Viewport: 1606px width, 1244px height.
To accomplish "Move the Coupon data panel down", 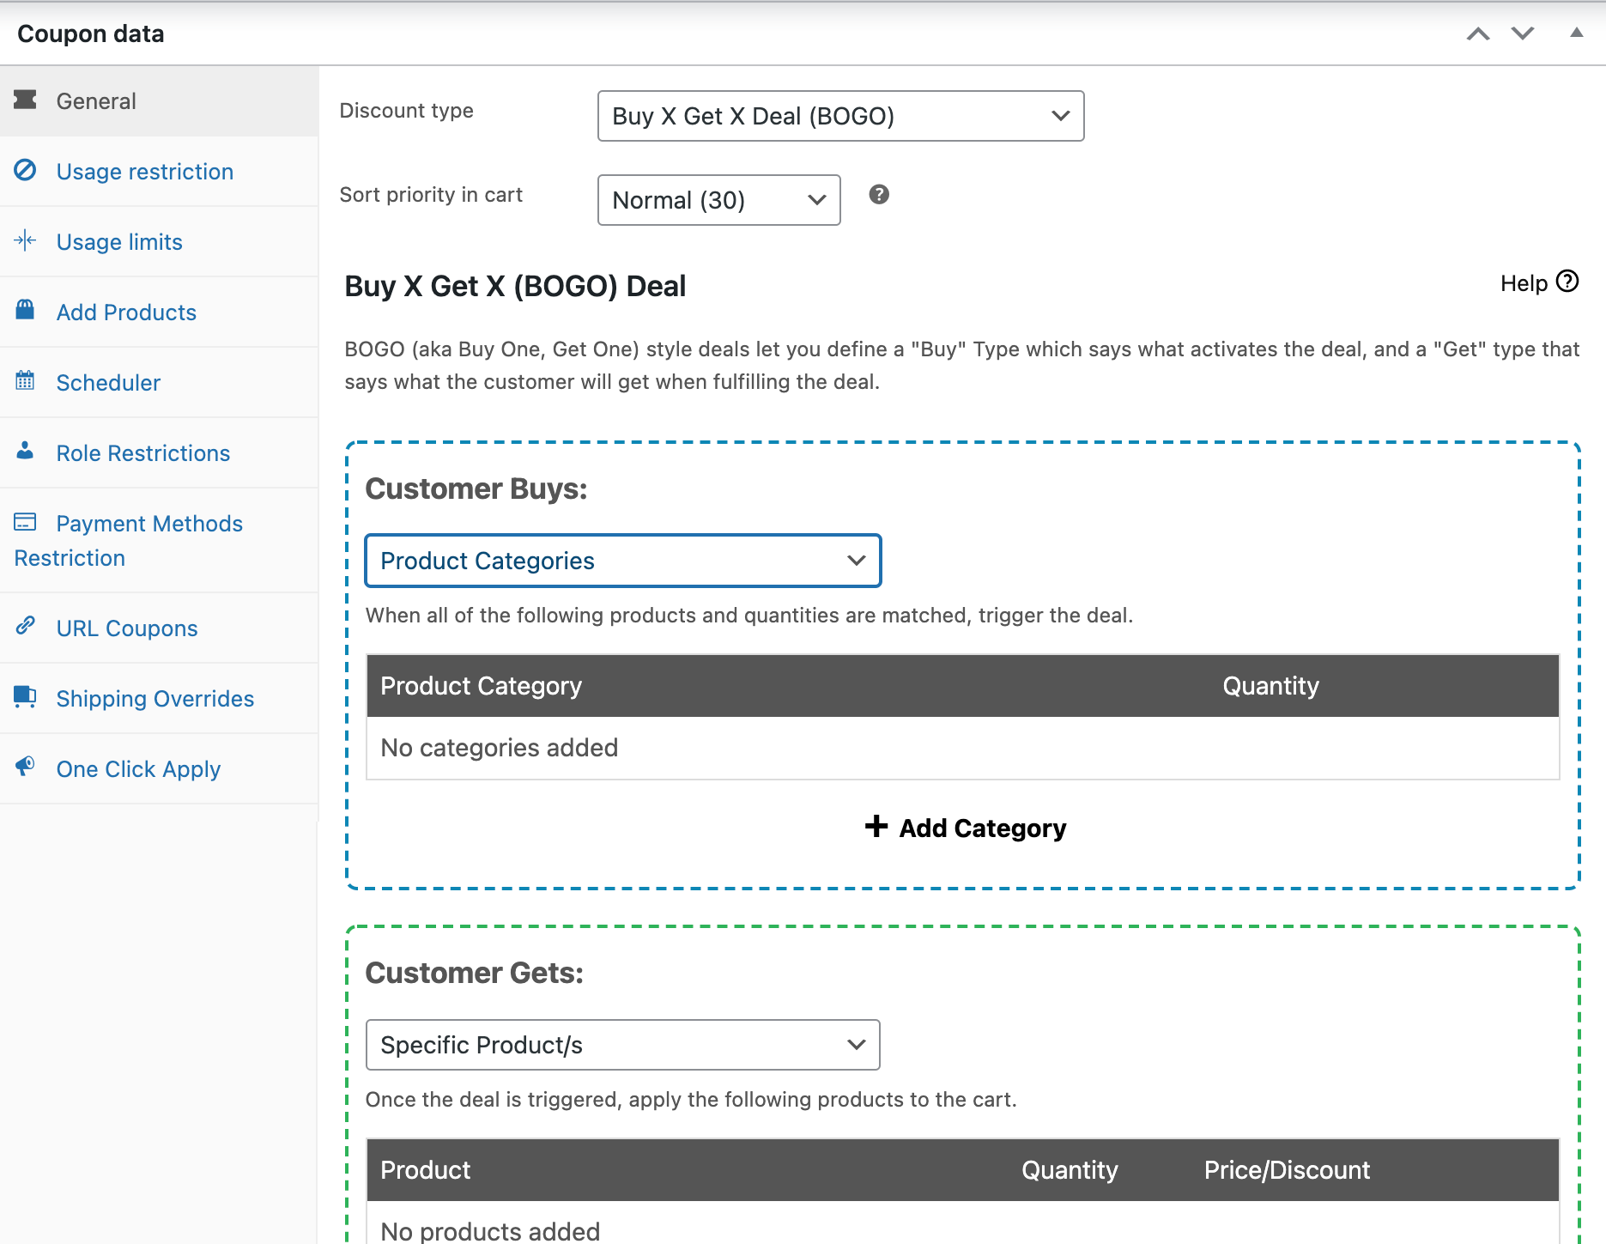I will [x=1523, y=34].
